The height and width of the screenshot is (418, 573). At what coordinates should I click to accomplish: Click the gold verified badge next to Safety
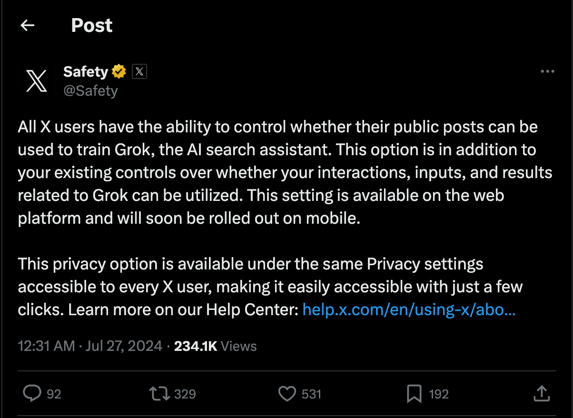click(x=118, y=71)
